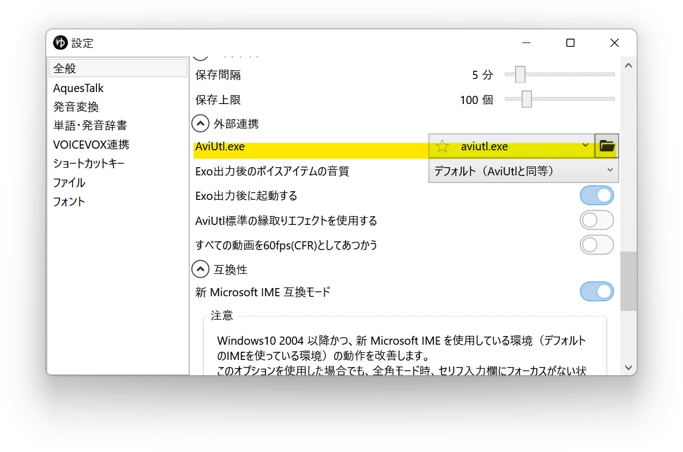Close the 設定 window

point(614,42)
